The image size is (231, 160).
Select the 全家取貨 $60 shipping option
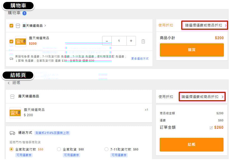(59, 149)
